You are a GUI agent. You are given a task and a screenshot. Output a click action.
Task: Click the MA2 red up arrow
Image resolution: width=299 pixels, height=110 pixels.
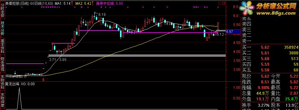pyautogui.click(x=92, y=3)
